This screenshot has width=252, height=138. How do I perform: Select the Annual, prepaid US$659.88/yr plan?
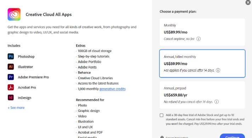tap(202, 95)
